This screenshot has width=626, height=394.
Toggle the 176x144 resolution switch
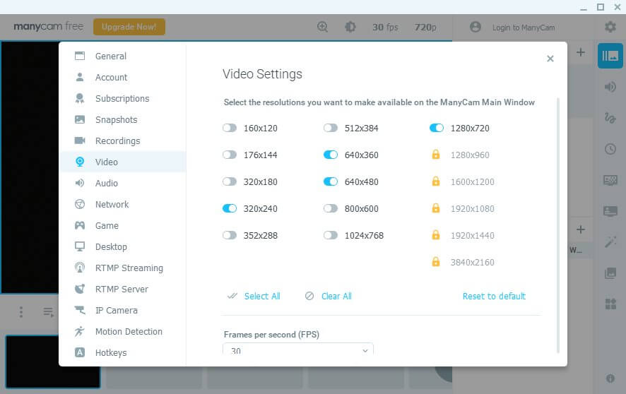[x=230, y=155]
